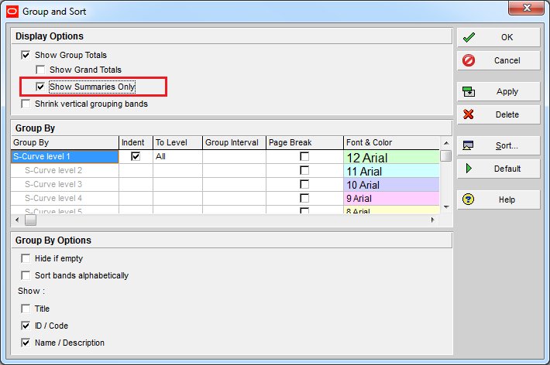Click the Apply button label

pos(507,92)
